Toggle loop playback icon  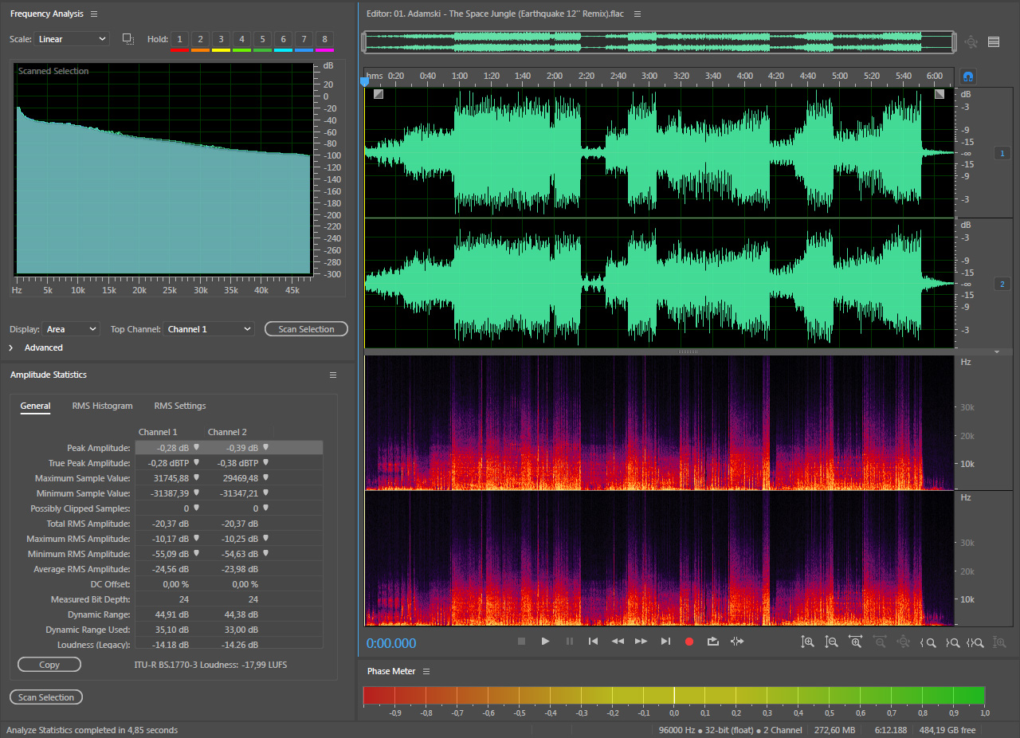pos(713,642)
